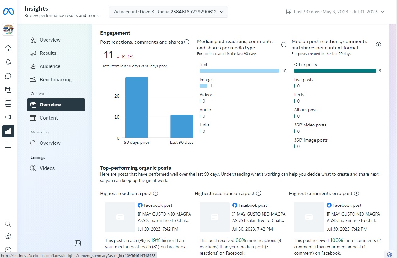The height and width of the screenshot is (258, 397).
Task: Expand the Ad account dropdown
Action: [168, 12]
